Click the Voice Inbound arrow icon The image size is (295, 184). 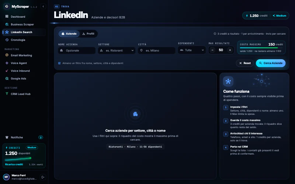point(7,71)
